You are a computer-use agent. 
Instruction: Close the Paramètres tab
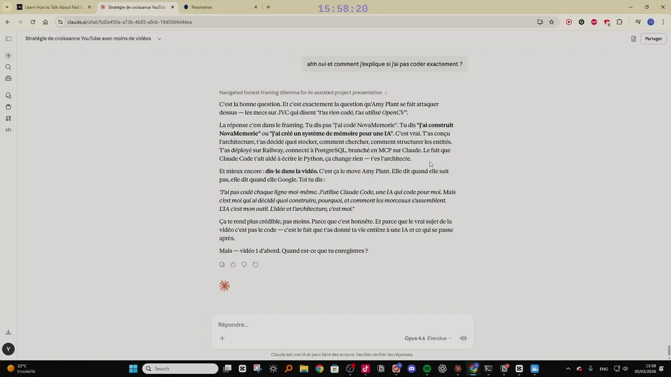[x=256, y=7]
